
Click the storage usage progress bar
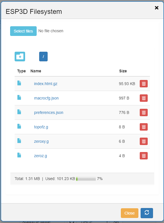coord(86,179)
